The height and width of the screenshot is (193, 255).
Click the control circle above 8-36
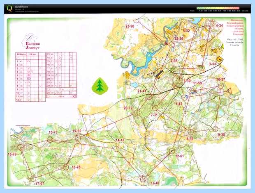(x=191, y=132)
